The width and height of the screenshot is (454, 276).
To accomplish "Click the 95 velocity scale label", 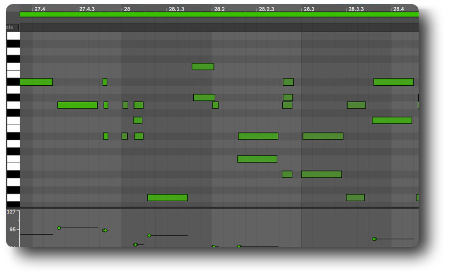I will (x=12, y=229).
